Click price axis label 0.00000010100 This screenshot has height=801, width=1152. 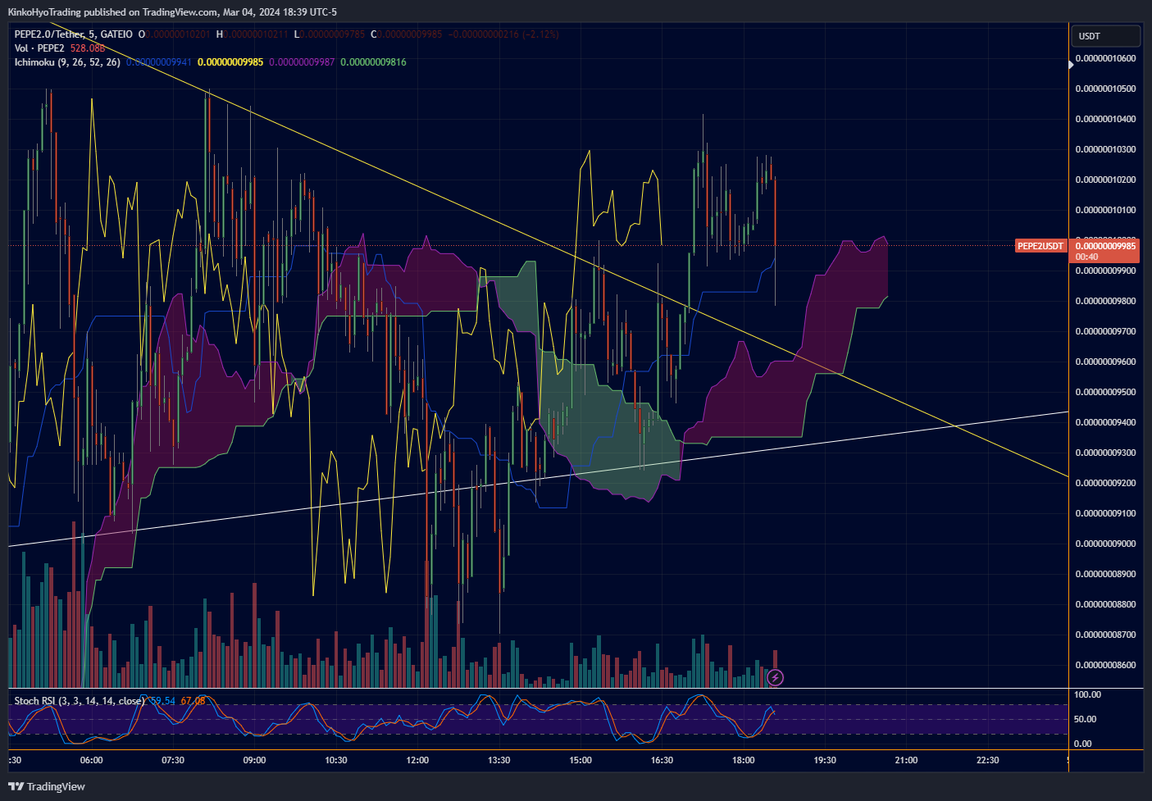[1106, 210]
